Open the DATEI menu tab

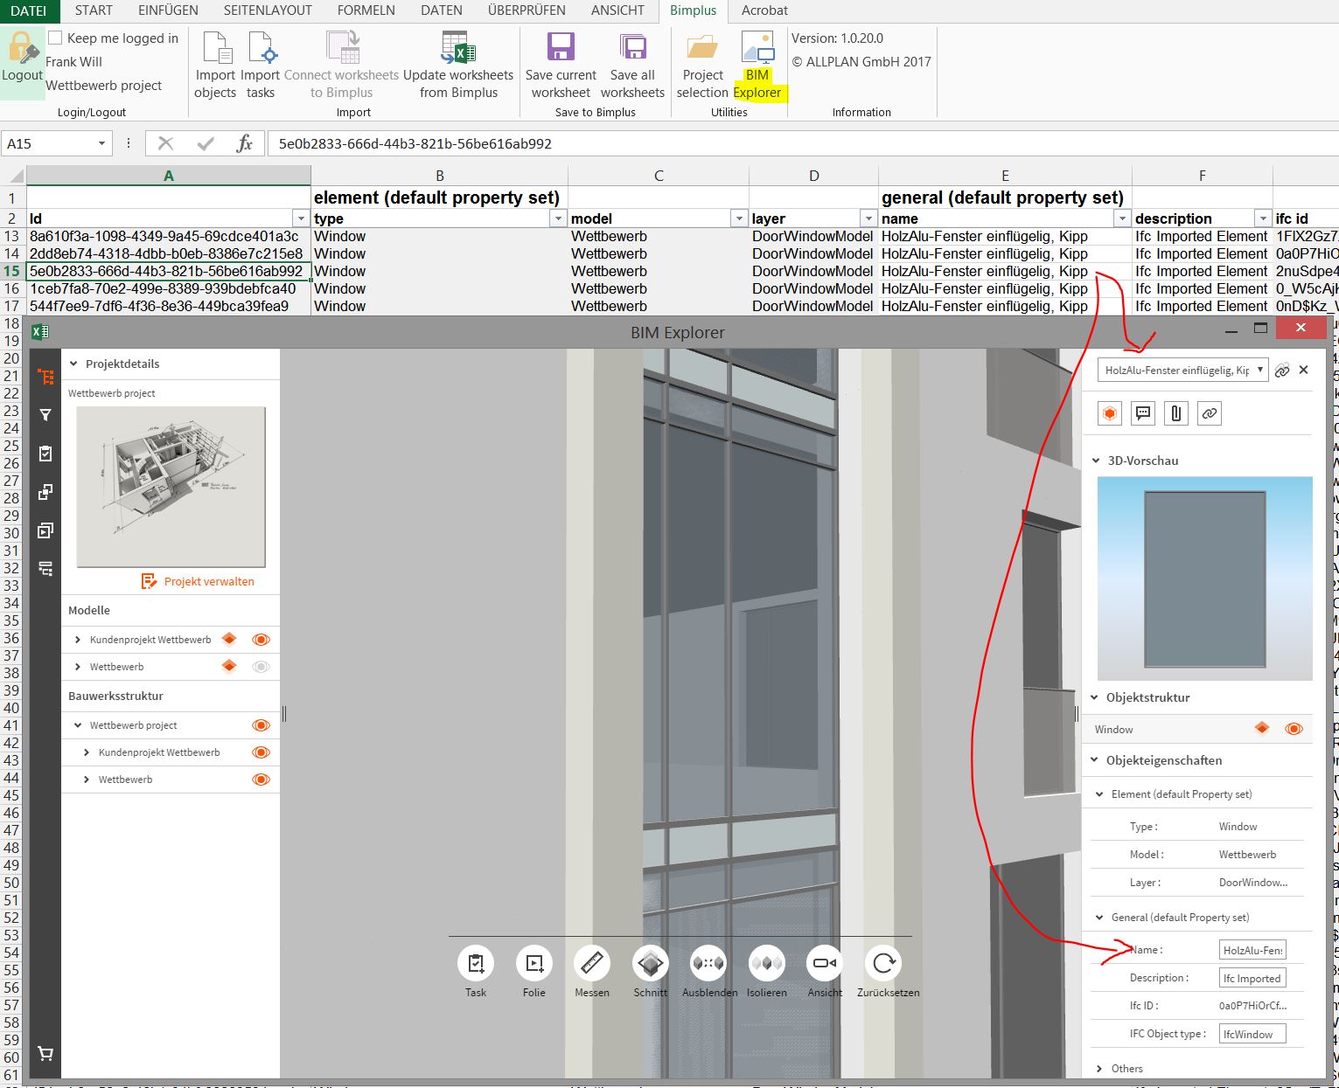(29, 10)
